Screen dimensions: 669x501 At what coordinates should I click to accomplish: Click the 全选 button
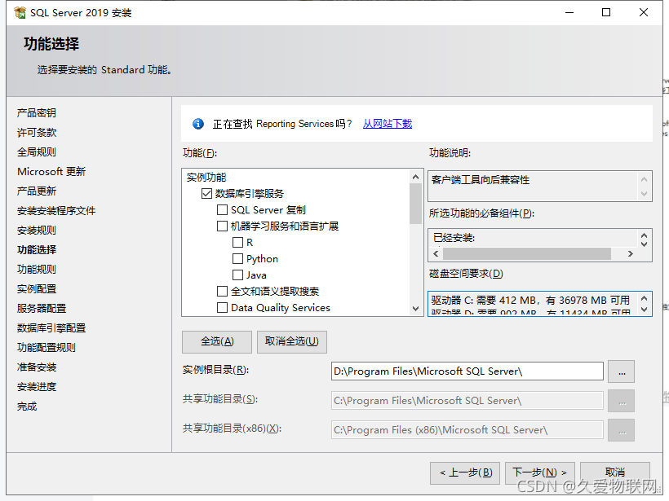point(216,342)
